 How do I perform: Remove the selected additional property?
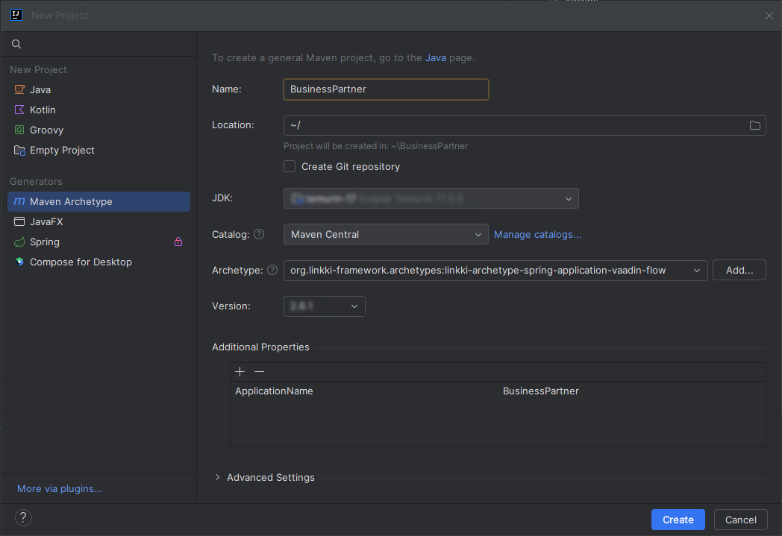tap(259, 371)
